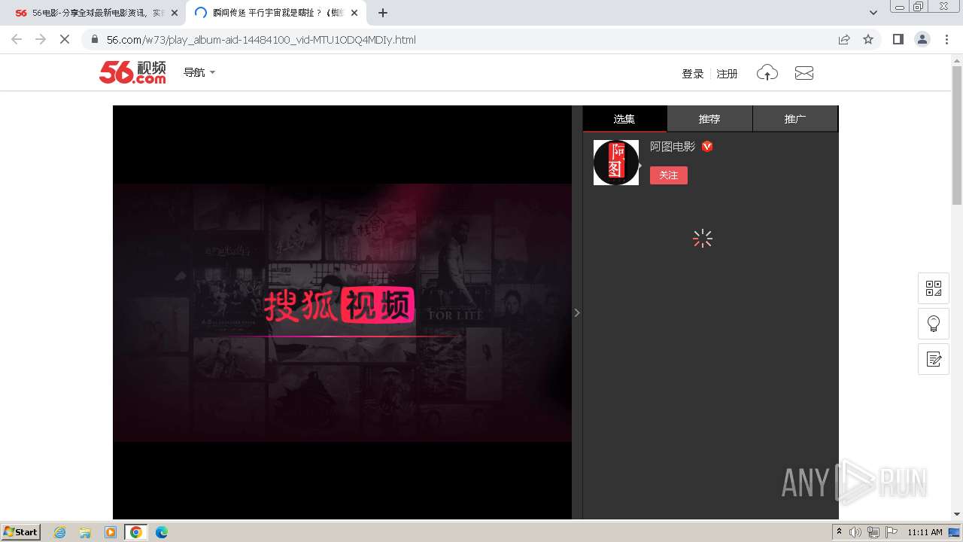
Task: Switch to the 选集 tab
Action: coord(624,119)
